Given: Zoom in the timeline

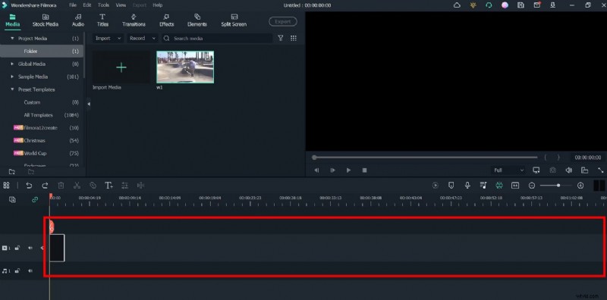Looking at the screenshot, I should pyautogui.click(x=580, y=186).
